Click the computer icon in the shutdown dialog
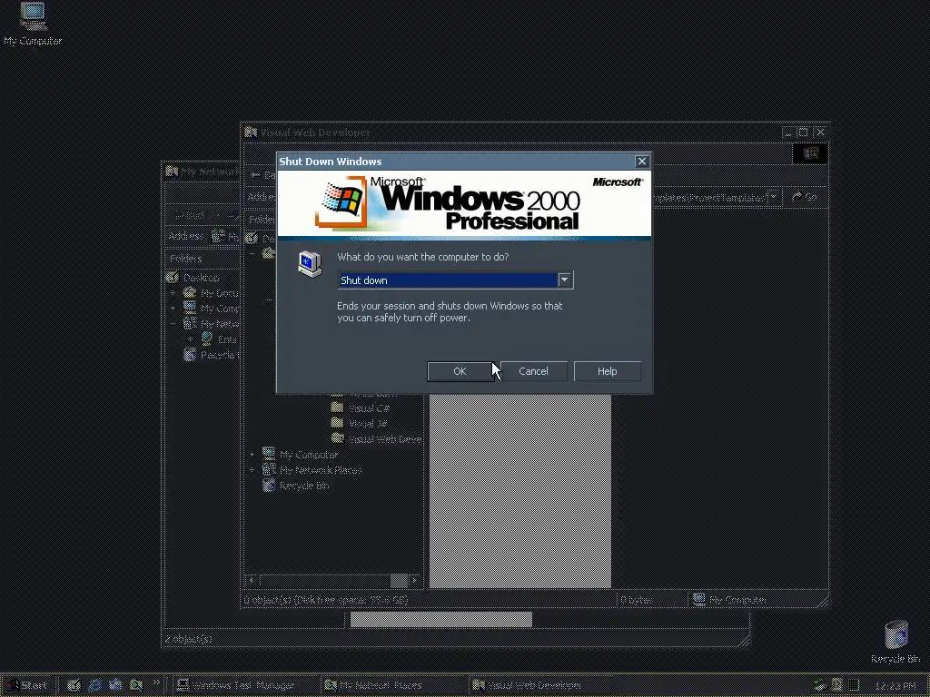 310,264
